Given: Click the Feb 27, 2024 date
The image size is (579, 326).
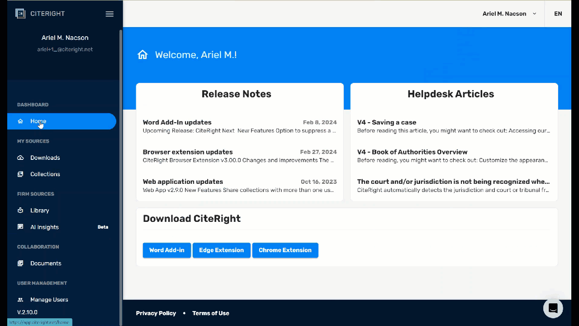Looking at the screenshot, I should tap(318, 152).
